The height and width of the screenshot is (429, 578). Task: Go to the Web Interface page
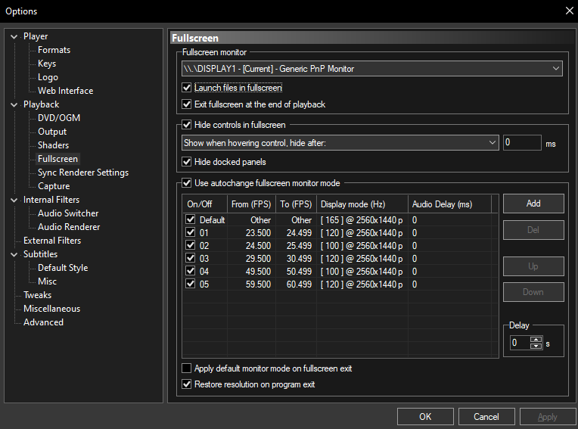pos(66,91)
